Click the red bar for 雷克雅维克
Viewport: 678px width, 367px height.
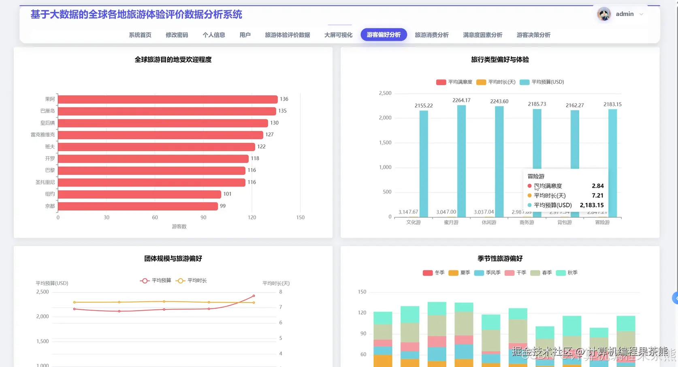pos(160,135)
